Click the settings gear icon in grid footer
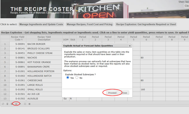Viewport: 189px width, 114px height. tap(29, 104)
